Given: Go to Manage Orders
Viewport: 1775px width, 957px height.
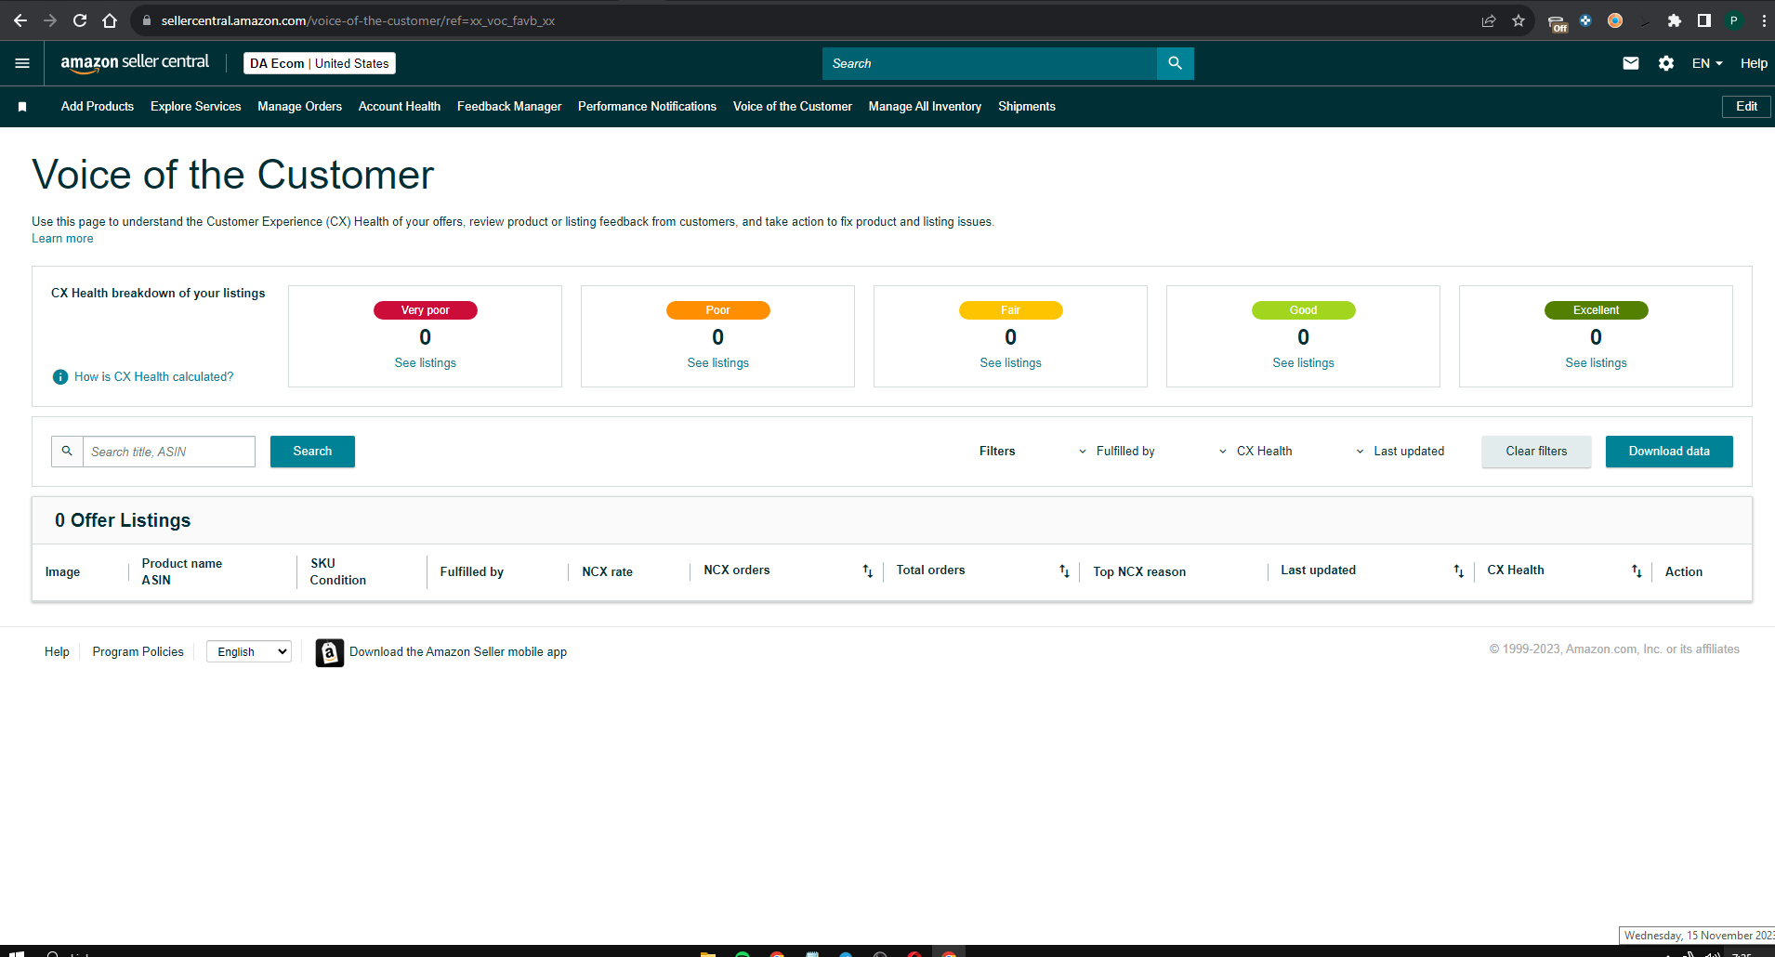Looking at the screenshot, I should pos(299,106).
